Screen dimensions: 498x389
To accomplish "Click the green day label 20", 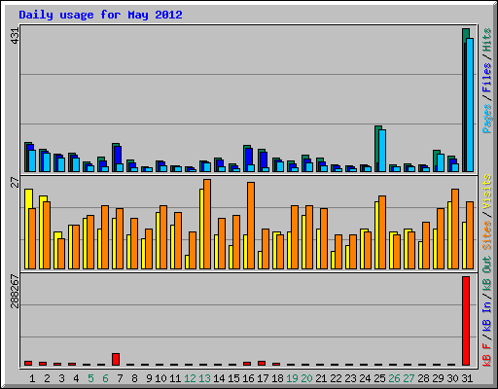I will (306, 378).
